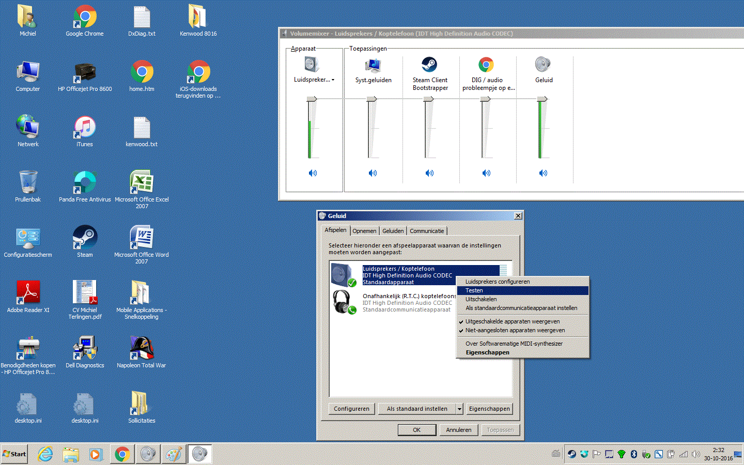
Task: Open the Communicatie tab
Action: [427, 231]
